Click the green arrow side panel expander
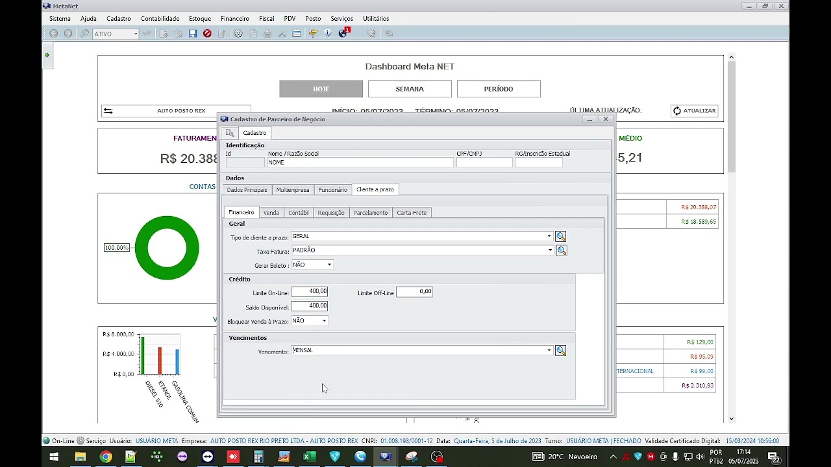The height and width of the screenshot is (467, 831). (47, 55)
